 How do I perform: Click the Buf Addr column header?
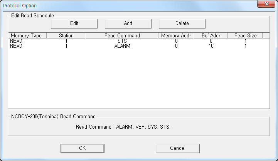(211, 35)
